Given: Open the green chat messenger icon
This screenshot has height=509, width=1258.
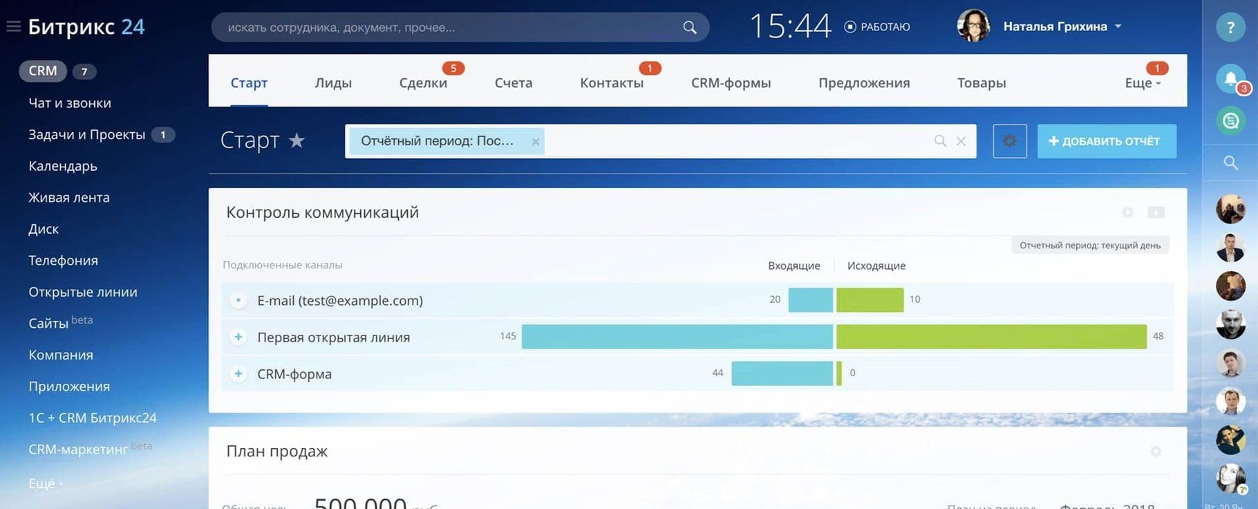Looking at the screenshot, I should (x=1230, y=121).
